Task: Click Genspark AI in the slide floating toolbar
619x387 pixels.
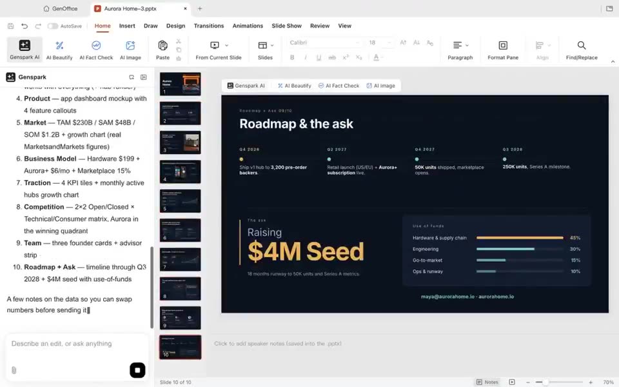Action: point(246,86)
